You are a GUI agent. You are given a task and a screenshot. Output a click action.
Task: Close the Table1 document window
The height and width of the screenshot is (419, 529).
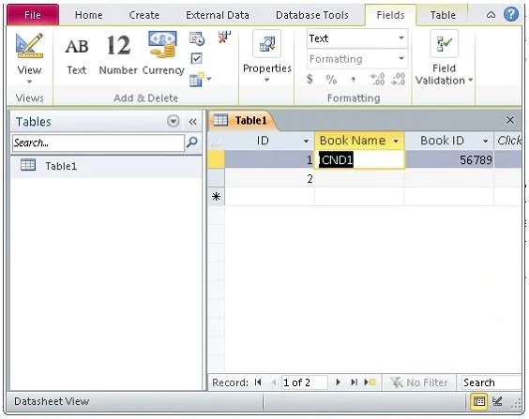pyautogui.click(x=510, y=120)
